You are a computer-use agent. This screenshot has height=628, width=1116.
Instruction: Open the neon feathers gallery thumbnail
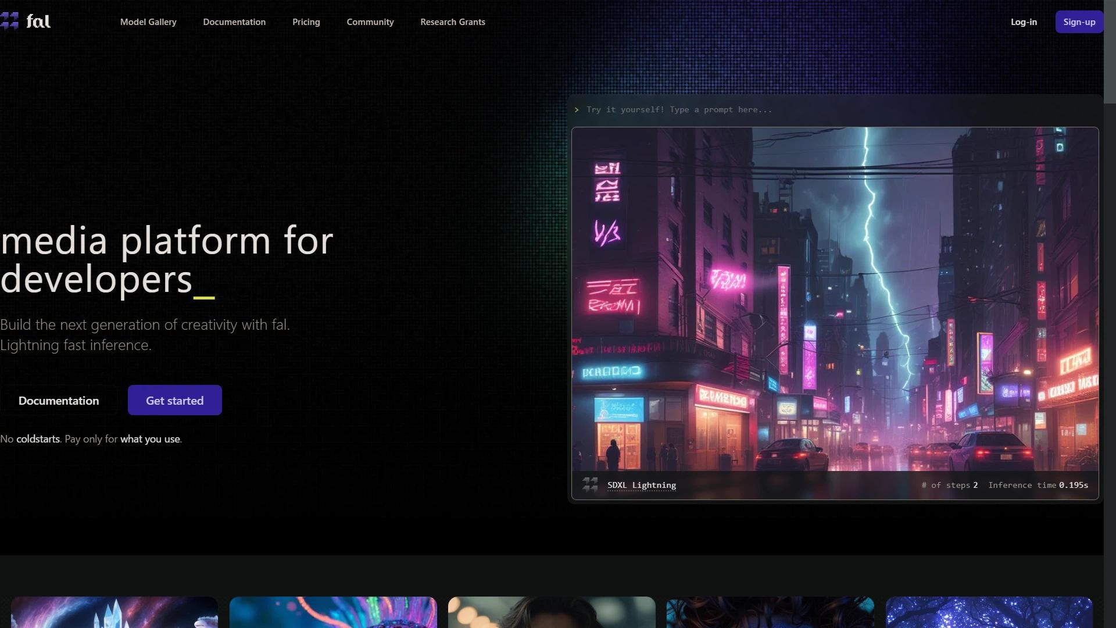pos(333,612)
